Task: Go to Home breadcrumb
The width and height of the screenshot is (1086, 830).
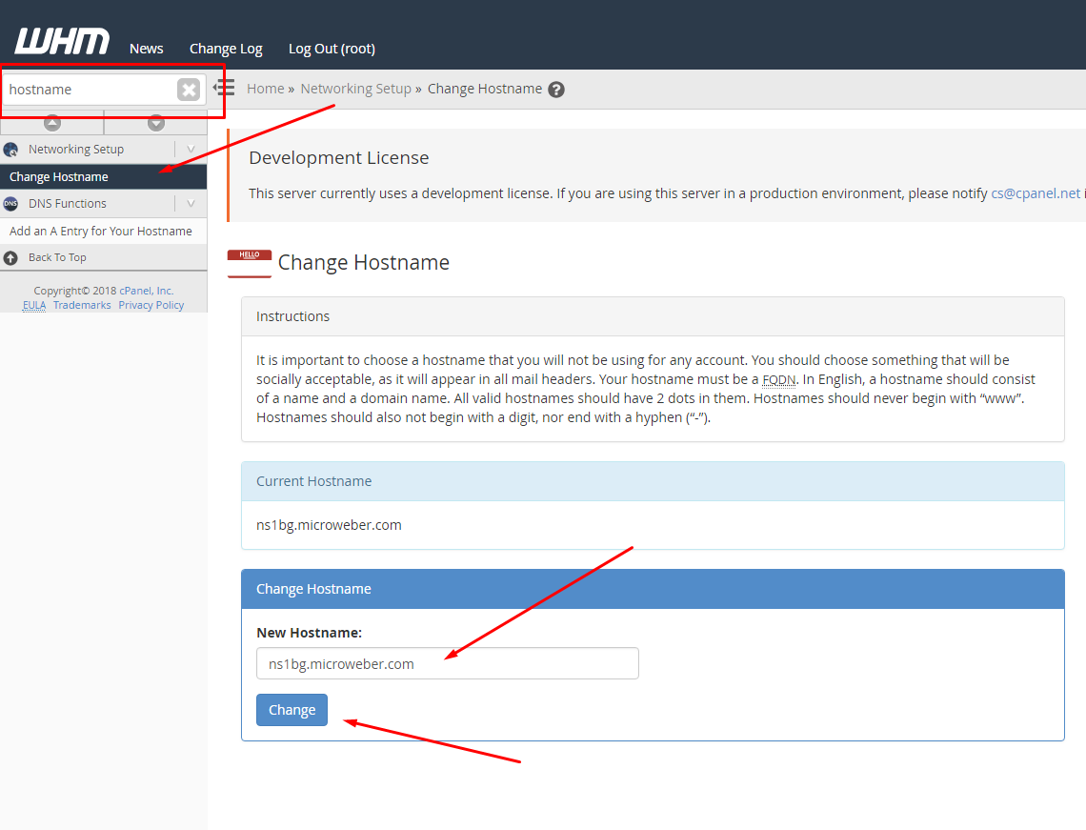Action: 265,89
